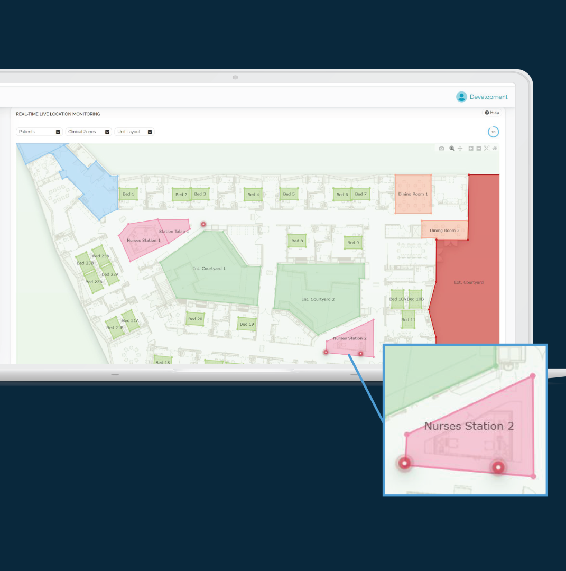Expand the Clinical Zones dropdown

[88, 132]
